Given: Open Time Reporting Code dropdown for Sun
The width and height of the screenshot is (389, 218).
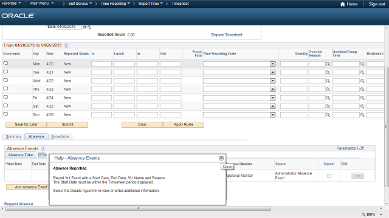Looking at the screenshot, I should pos(273,114).
